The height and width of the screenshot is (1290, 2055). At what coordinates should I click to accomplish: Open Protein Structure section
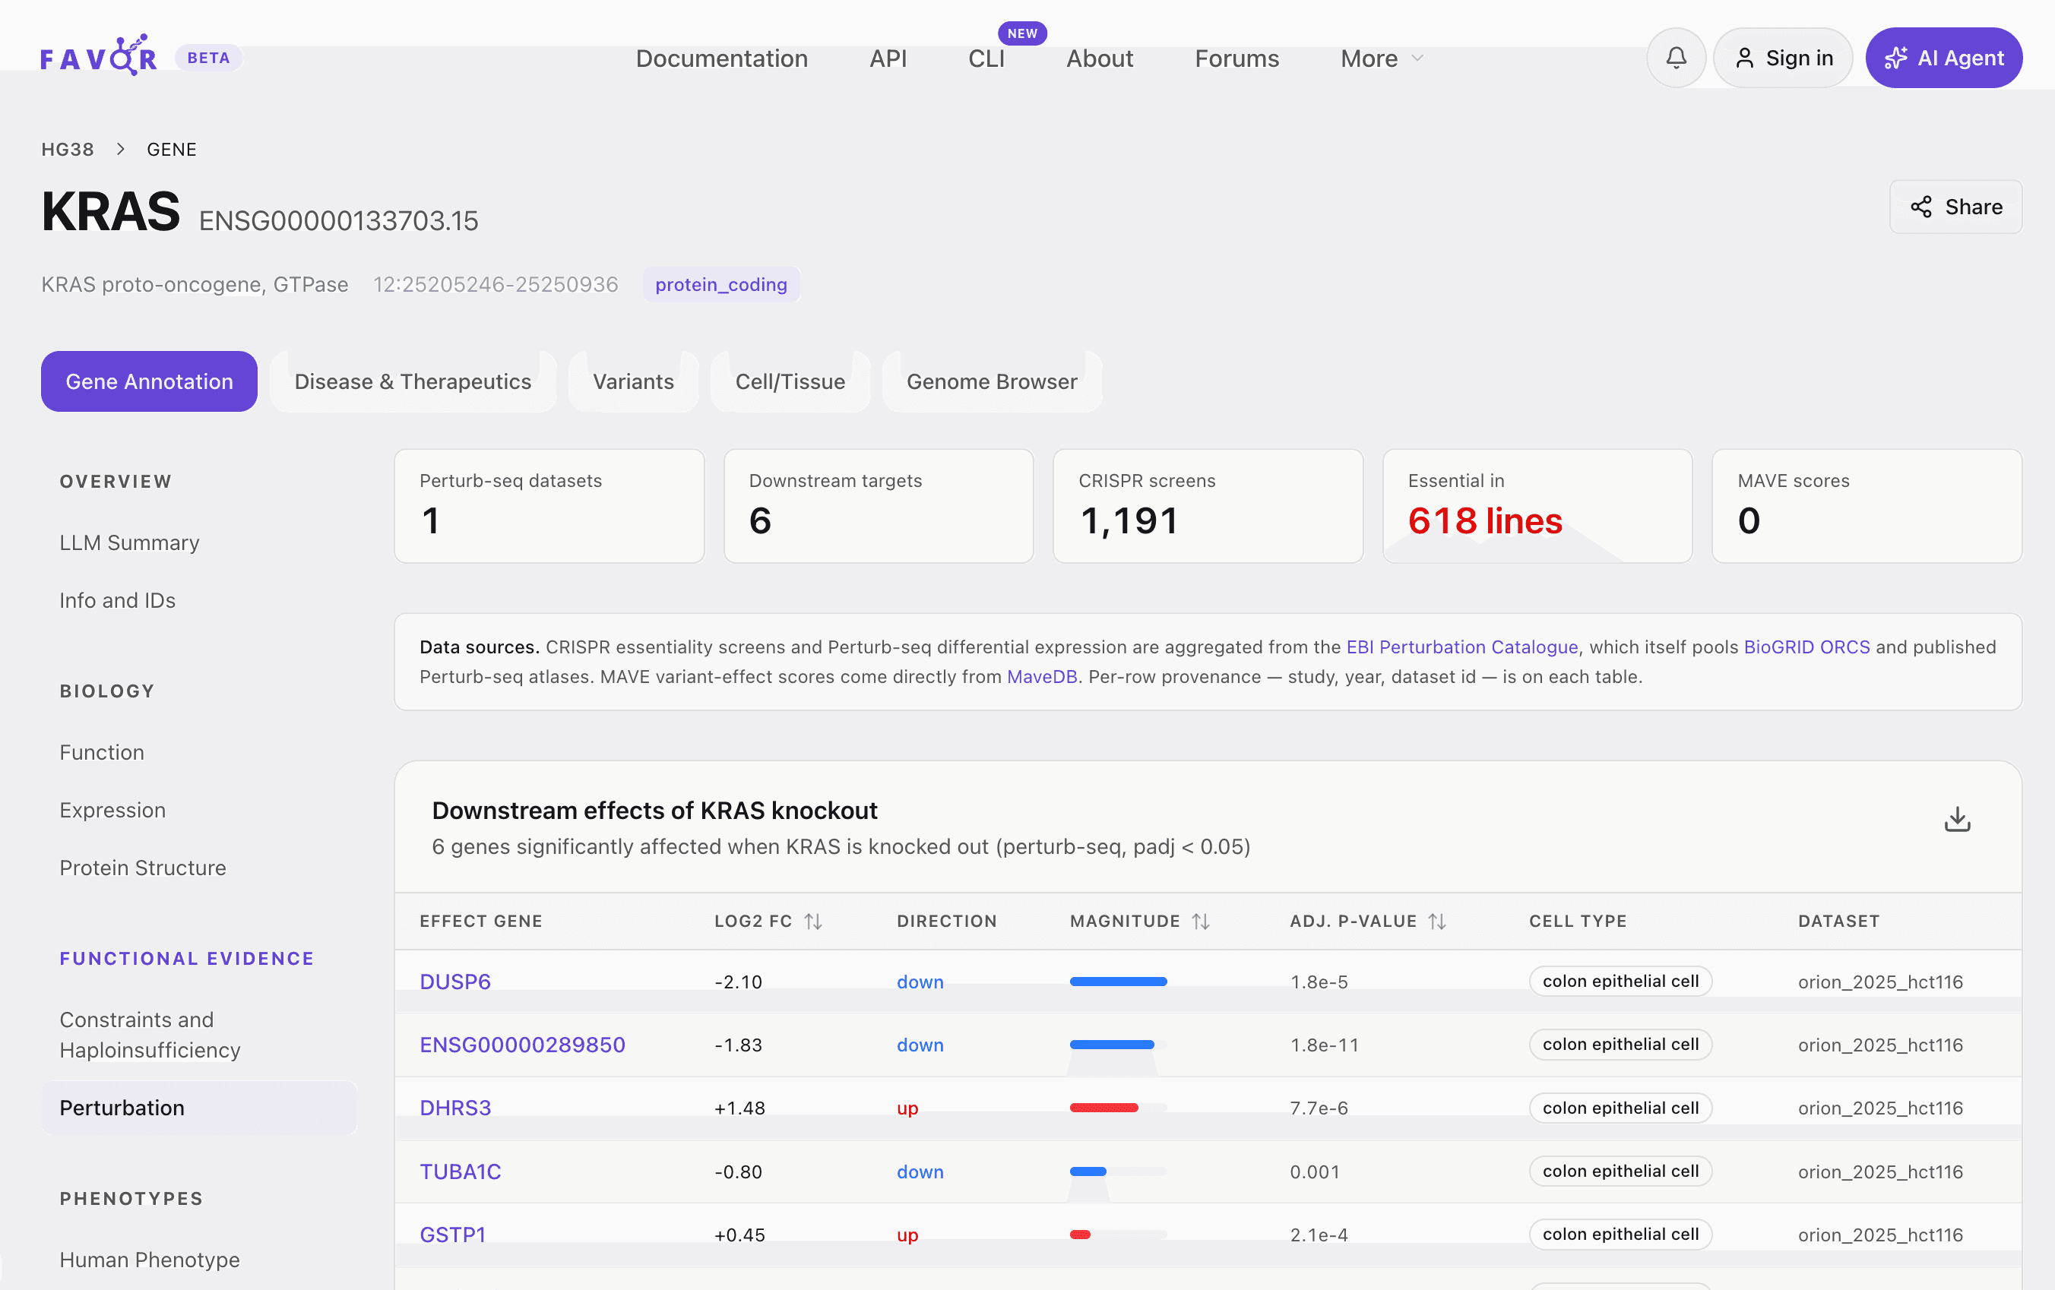click(x=143, y=868)
